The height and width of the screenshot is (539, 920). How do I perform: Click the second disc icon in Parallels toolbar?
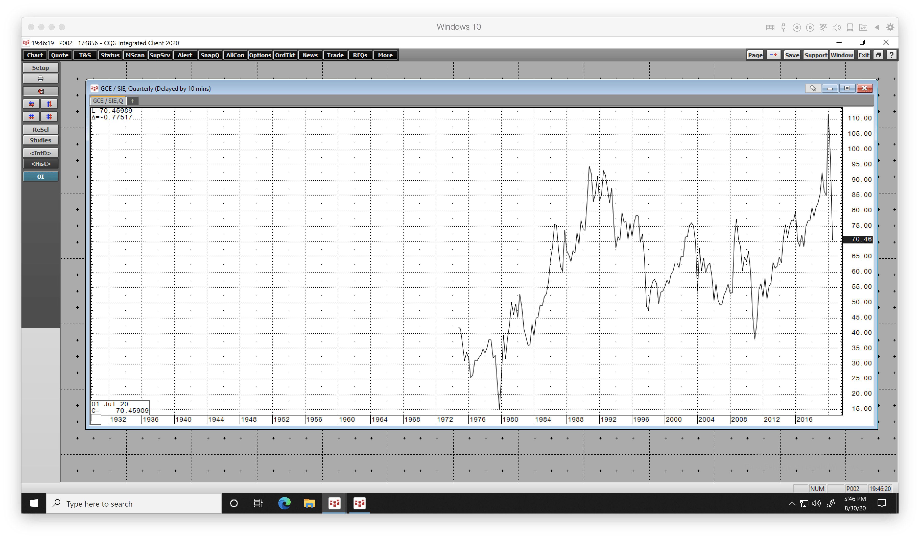[x=810, y=27]
